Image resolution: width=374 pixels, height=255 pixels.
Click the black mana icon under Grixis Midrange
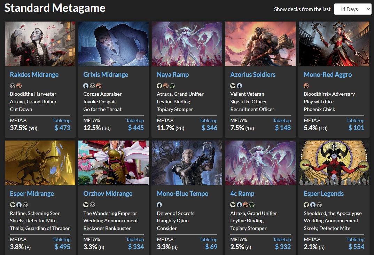click(x=93, y=86)
